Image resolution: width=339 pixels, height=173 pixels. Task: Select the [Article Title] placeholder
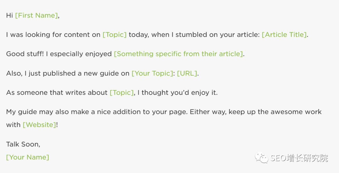click(x=284, y=35)
